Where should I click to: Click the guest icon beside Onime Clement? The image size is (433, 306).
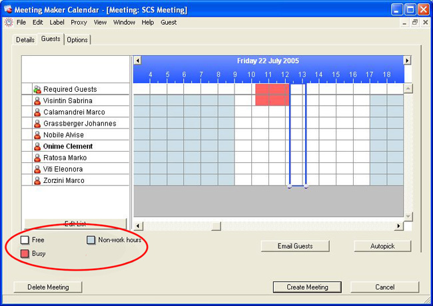37,146
